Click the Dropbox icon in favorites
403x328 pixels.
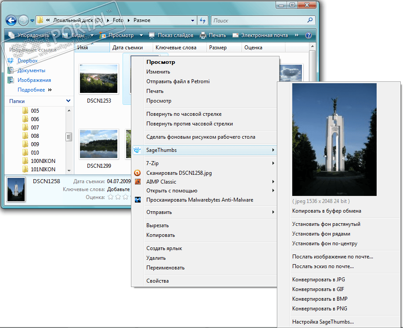click(11, 61)
